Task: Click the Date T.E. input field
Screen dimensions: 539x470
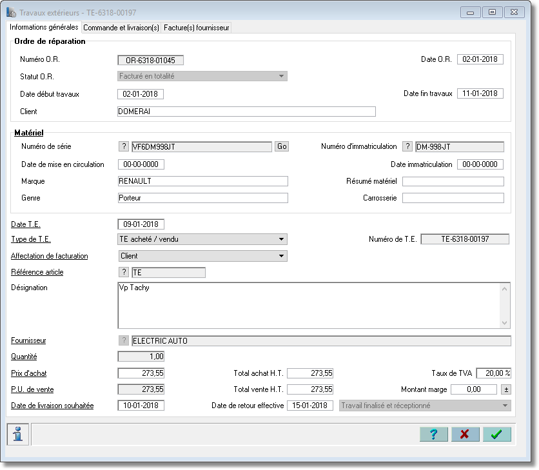Action: tap(141, 224)
